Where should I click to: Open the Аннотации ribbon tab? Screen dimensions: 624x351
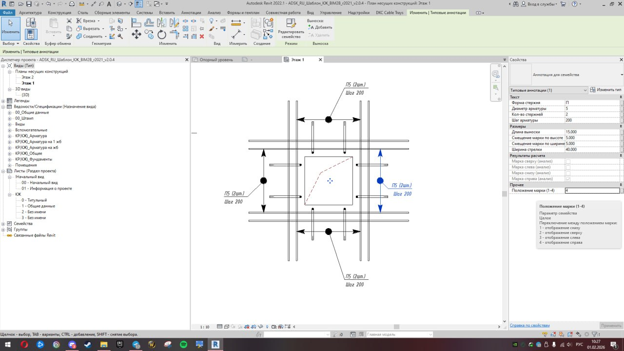click(x=191, y=13)
